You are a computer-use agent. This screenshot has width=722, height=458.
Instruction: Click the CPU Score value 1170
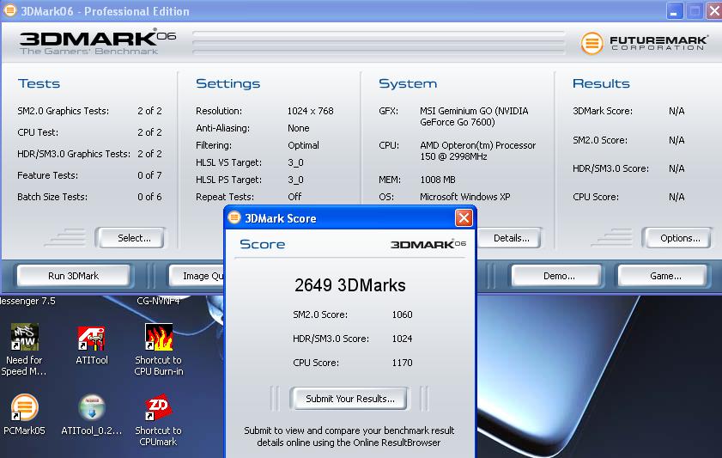(x=402, y=363)
